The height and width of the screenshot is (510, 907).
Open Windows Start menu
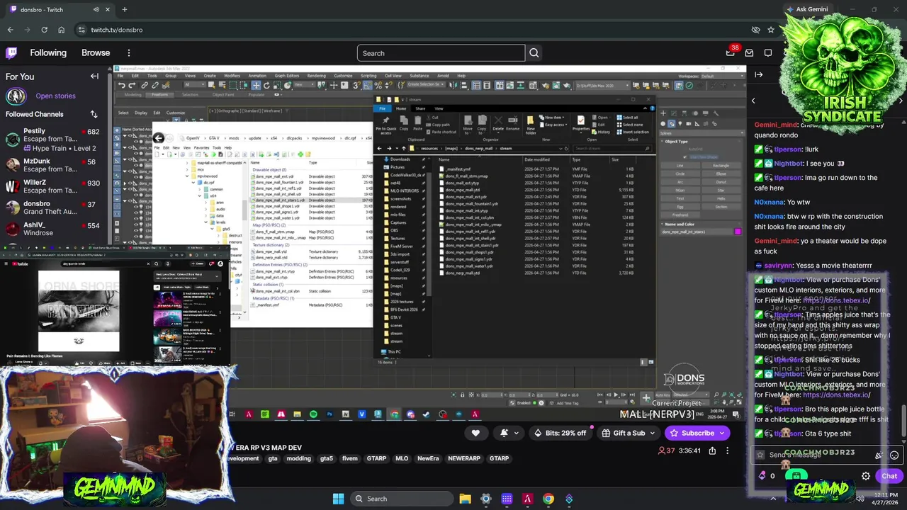pyautogui.click(x=338, y=499)
